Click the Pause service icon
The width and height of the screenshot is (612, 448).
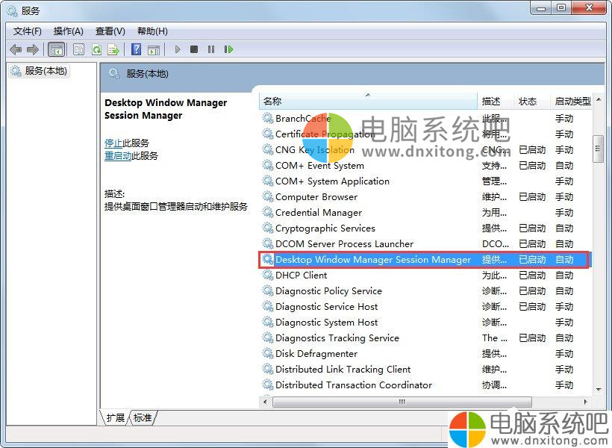click(211, 49)
